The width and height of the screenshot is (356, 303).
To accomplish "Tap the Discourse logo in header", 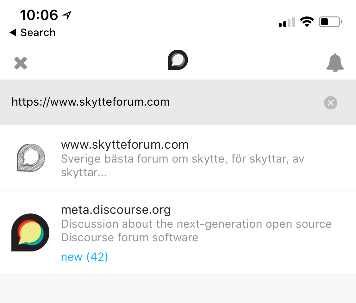I will (x=178, y=60).
